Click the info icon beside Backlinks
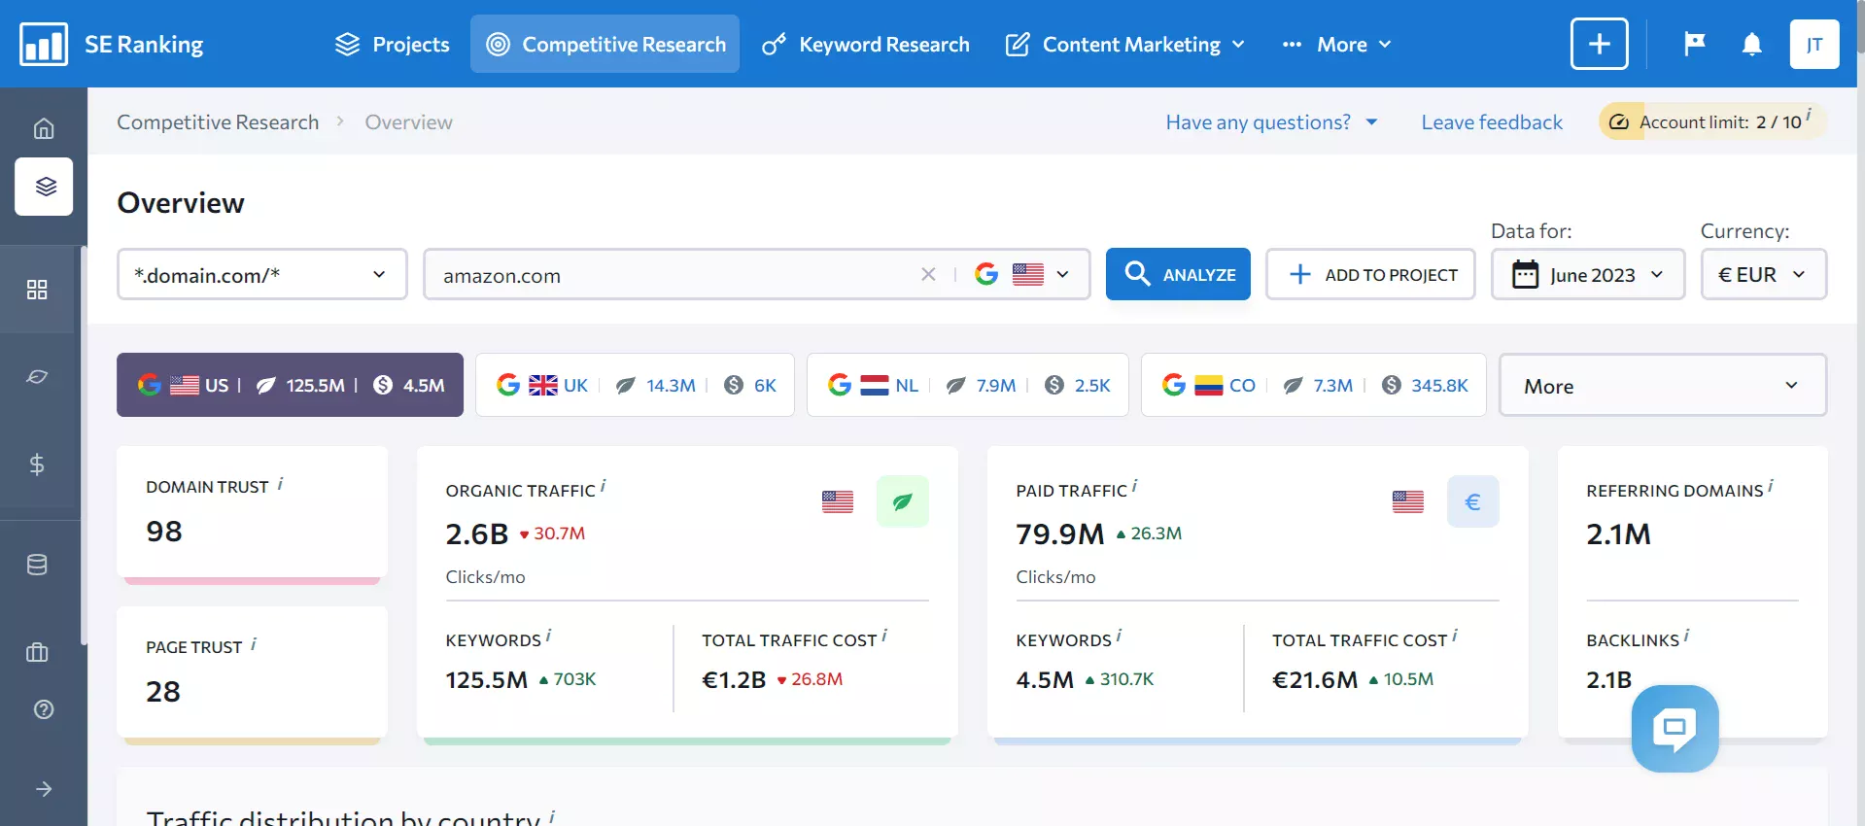This screenshot has width=1865, height=826. click(x=1686, y=636)
